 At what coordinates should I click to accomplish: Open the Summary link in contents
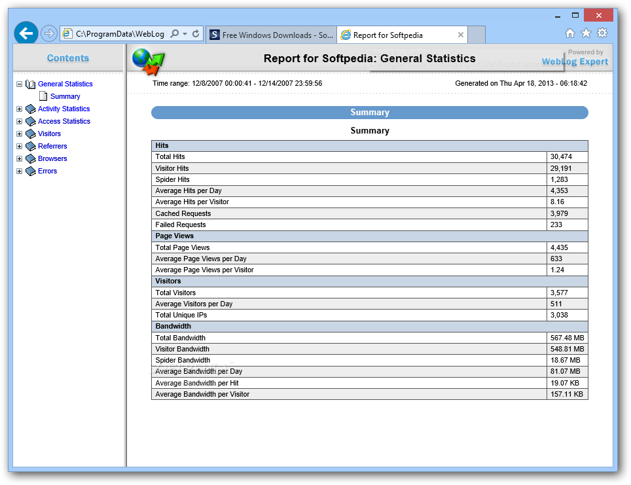coord(65,96)
